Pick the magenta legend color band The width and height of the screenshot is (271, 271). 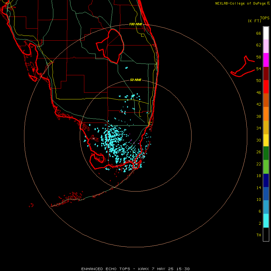(x=266, y=60)
